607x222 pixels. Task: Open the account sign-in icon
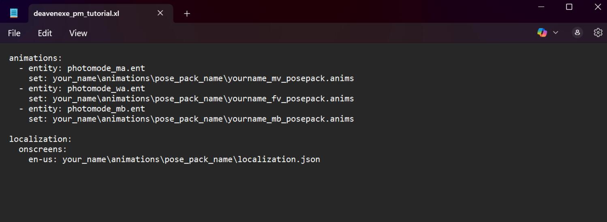[577, 33]
